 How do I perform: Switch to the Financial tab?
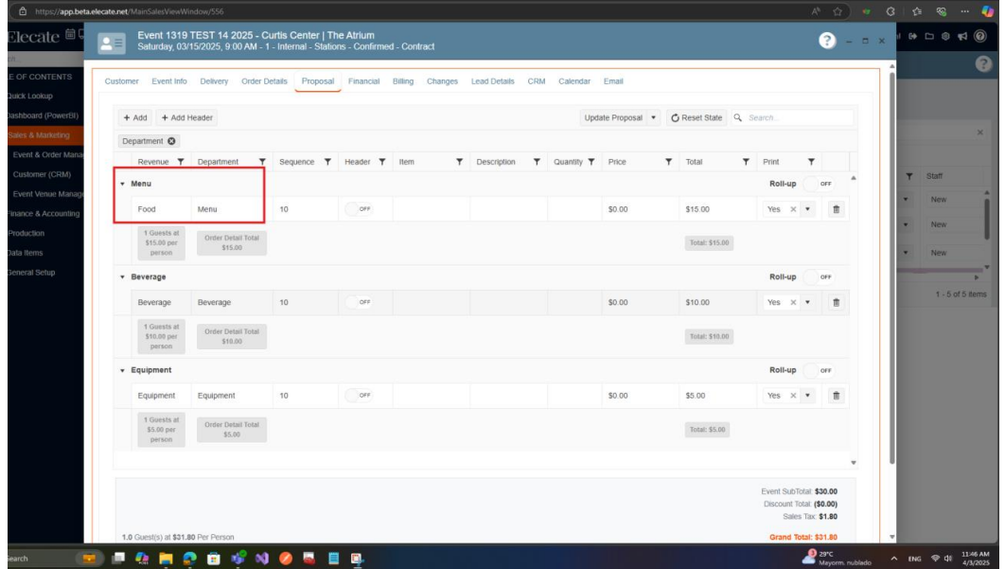pyautogui.click(x=363, y=81)
